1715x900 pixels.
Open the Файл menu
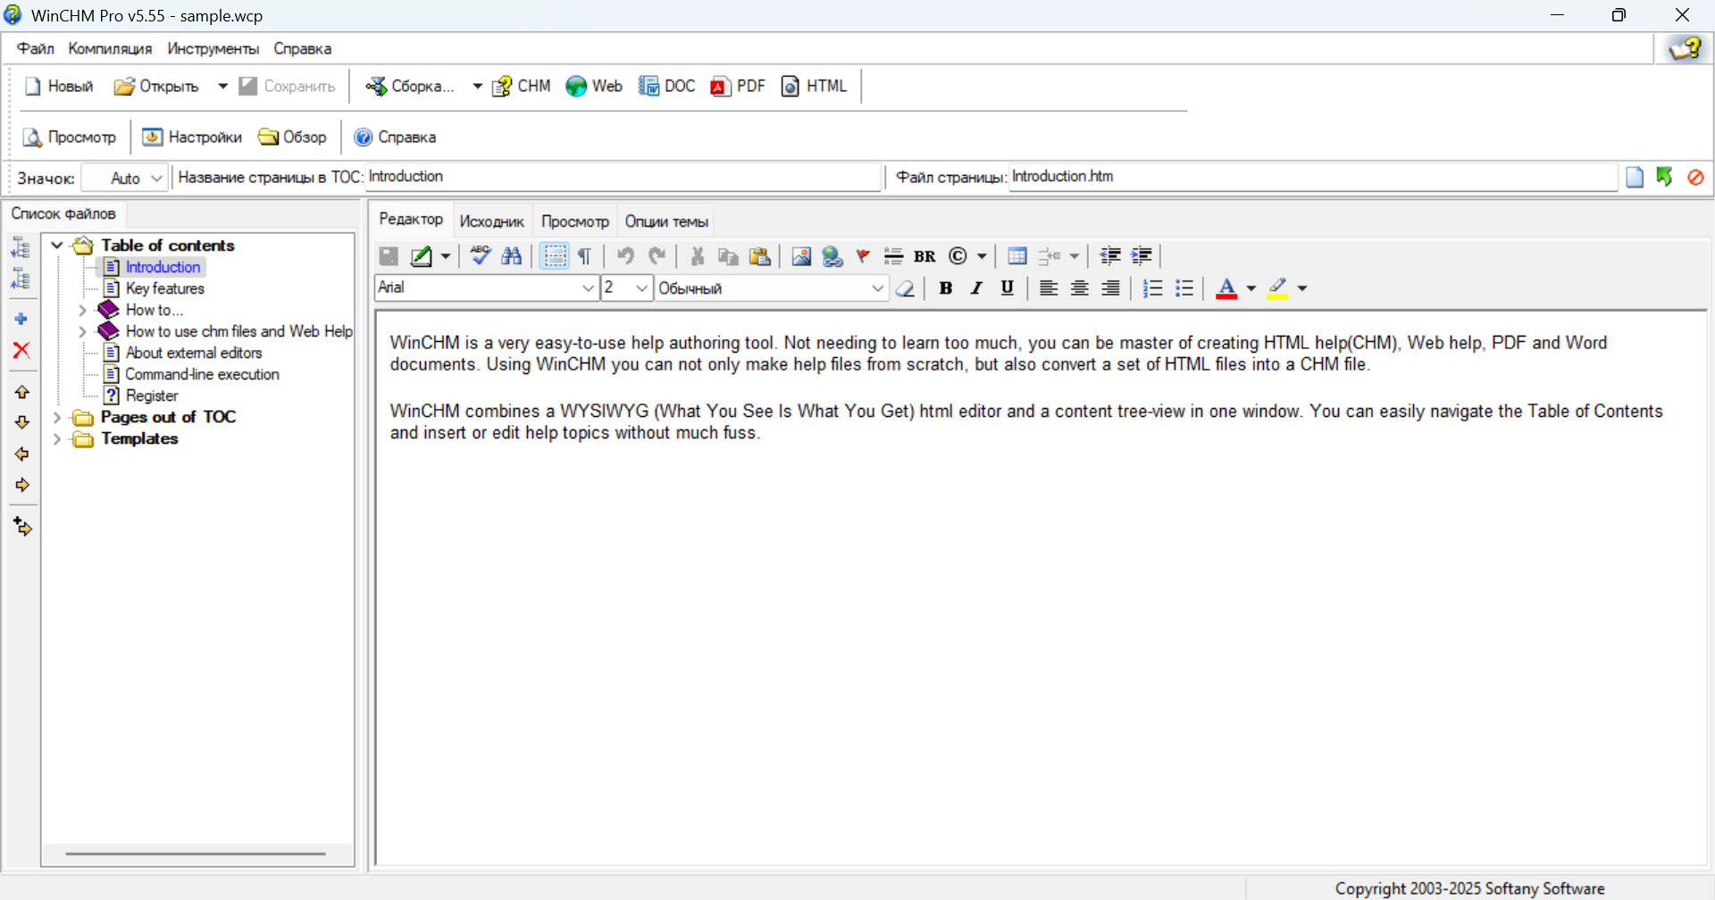point(36,48)
